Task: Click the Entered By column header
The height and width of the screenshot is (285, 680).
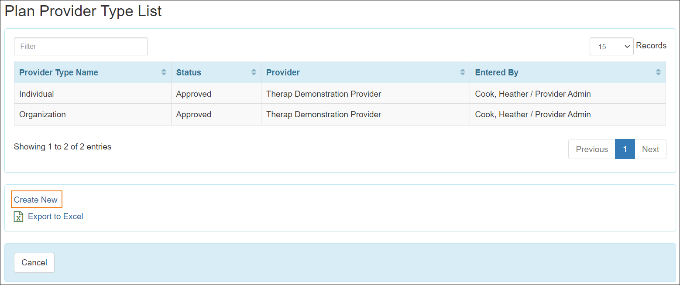Action: coord(496,72)
